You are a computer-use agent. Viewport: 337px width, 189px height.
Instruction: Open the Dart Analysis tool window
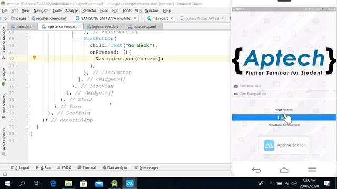pos(115,167)
